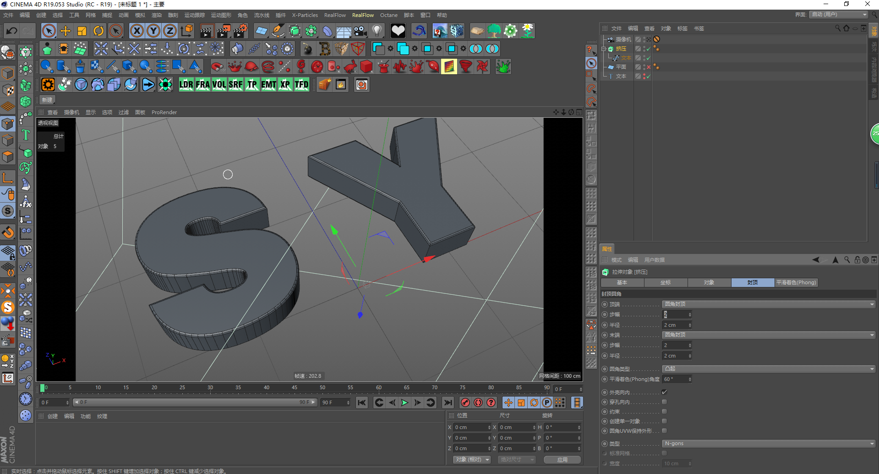Click the orange S icon in the left sidebar
879x474 pixels.
point(8,307)
